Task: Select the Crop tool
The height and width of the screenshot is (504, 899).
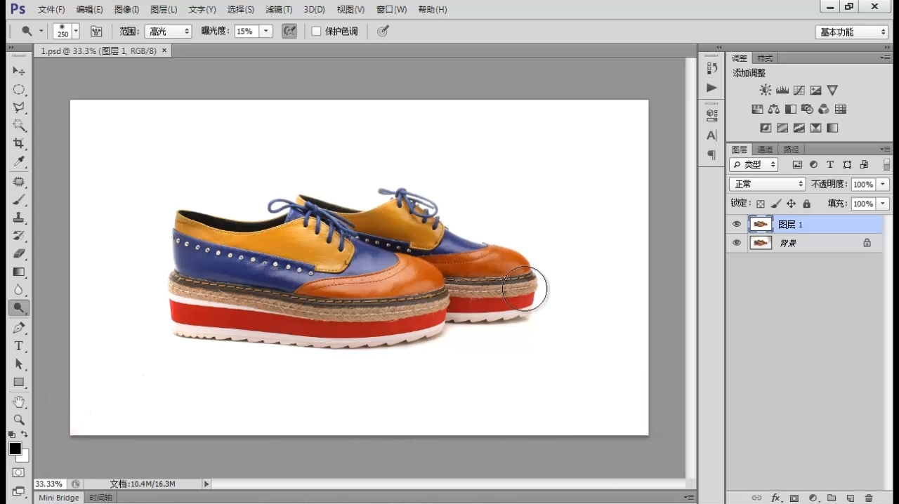Action: (x=19, y=144)
